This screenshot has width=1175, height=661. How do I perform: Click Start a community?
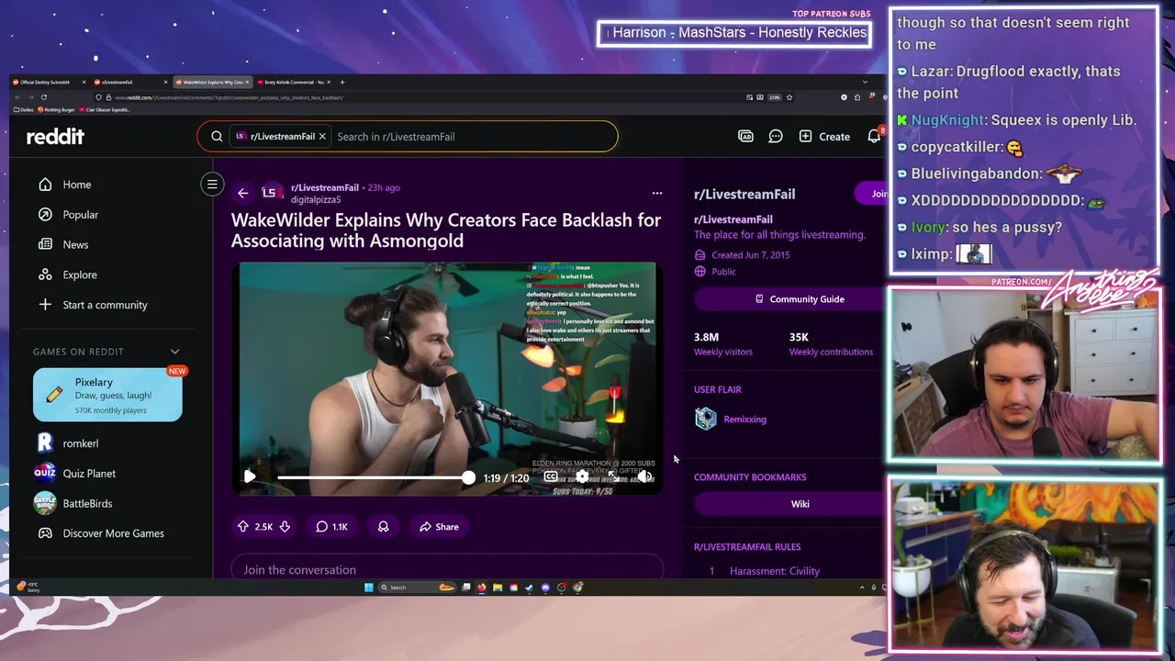107,305
